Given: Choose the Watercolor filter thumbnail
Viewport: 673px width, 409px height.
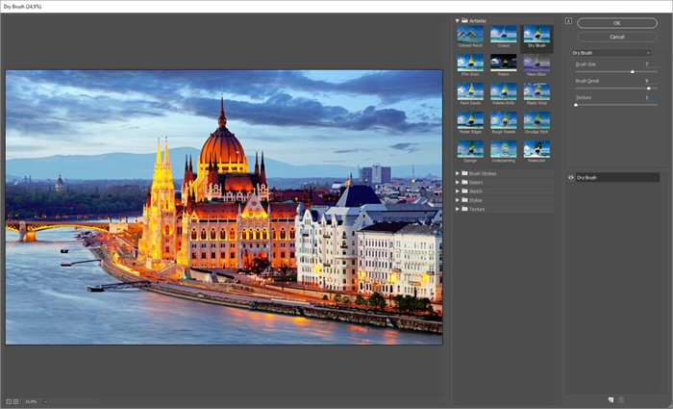Looking at the screenshot, I should (x=536, y=148).
